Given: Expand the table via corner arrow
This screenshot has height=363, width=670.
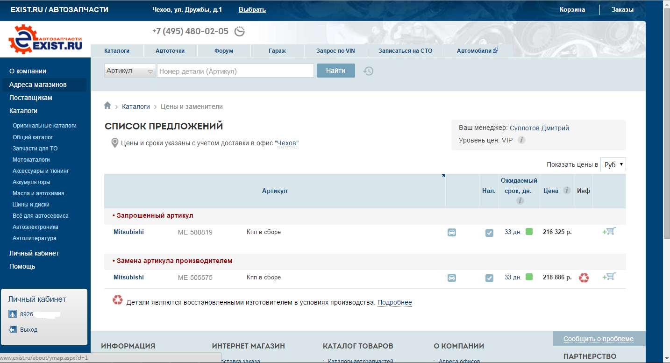Looking at the screenshot, I should pos(443,176).
